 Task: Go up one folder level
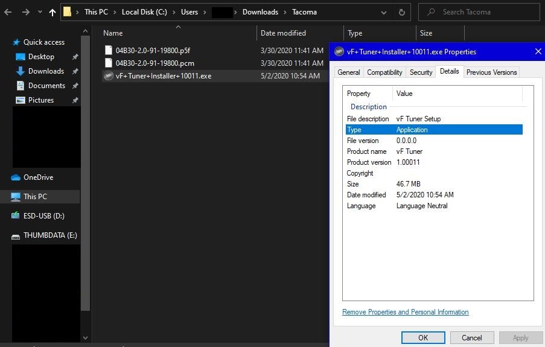point(53,12)
